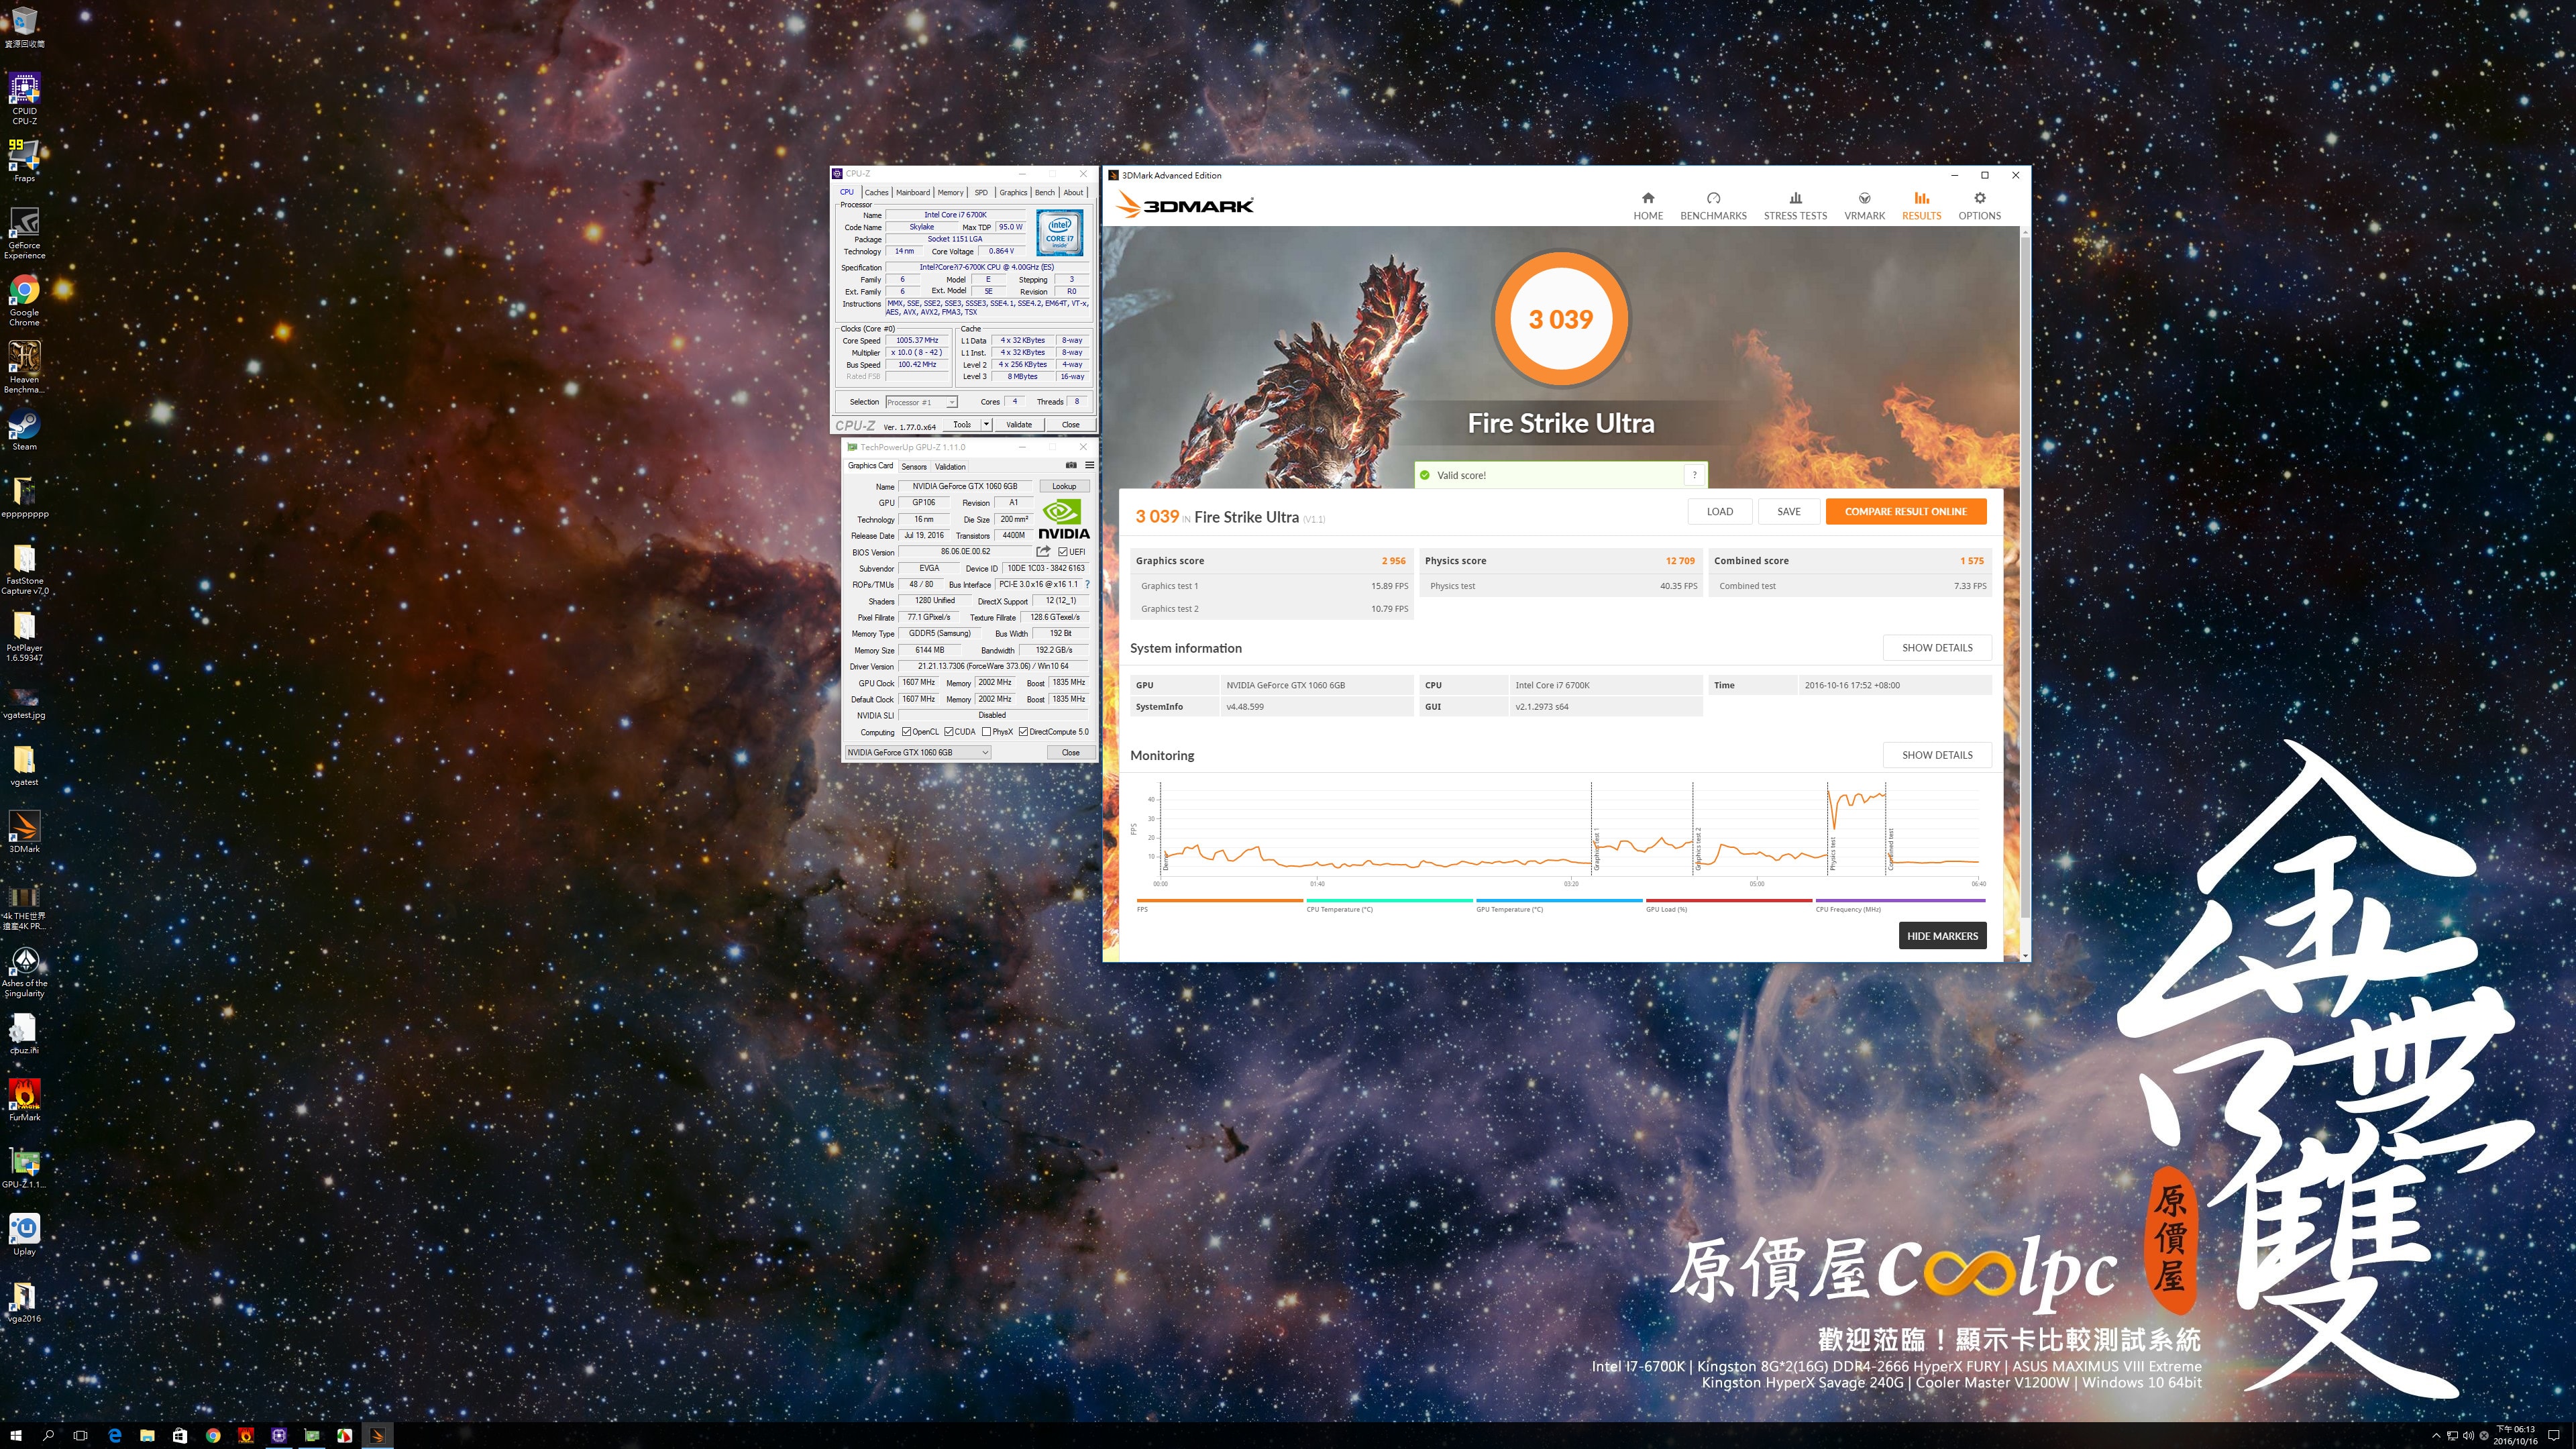This screenshot has height=1449, width=2576.
Task: Open Microsoft Edge from the taskbar
Action: [114, 1436]
